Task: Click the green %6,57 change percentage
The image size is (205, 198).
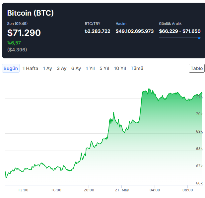Action: 14,43
